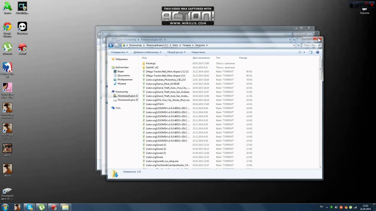
Task: Open the Общий доступ dropdown
Action: (x=176, y=52)
